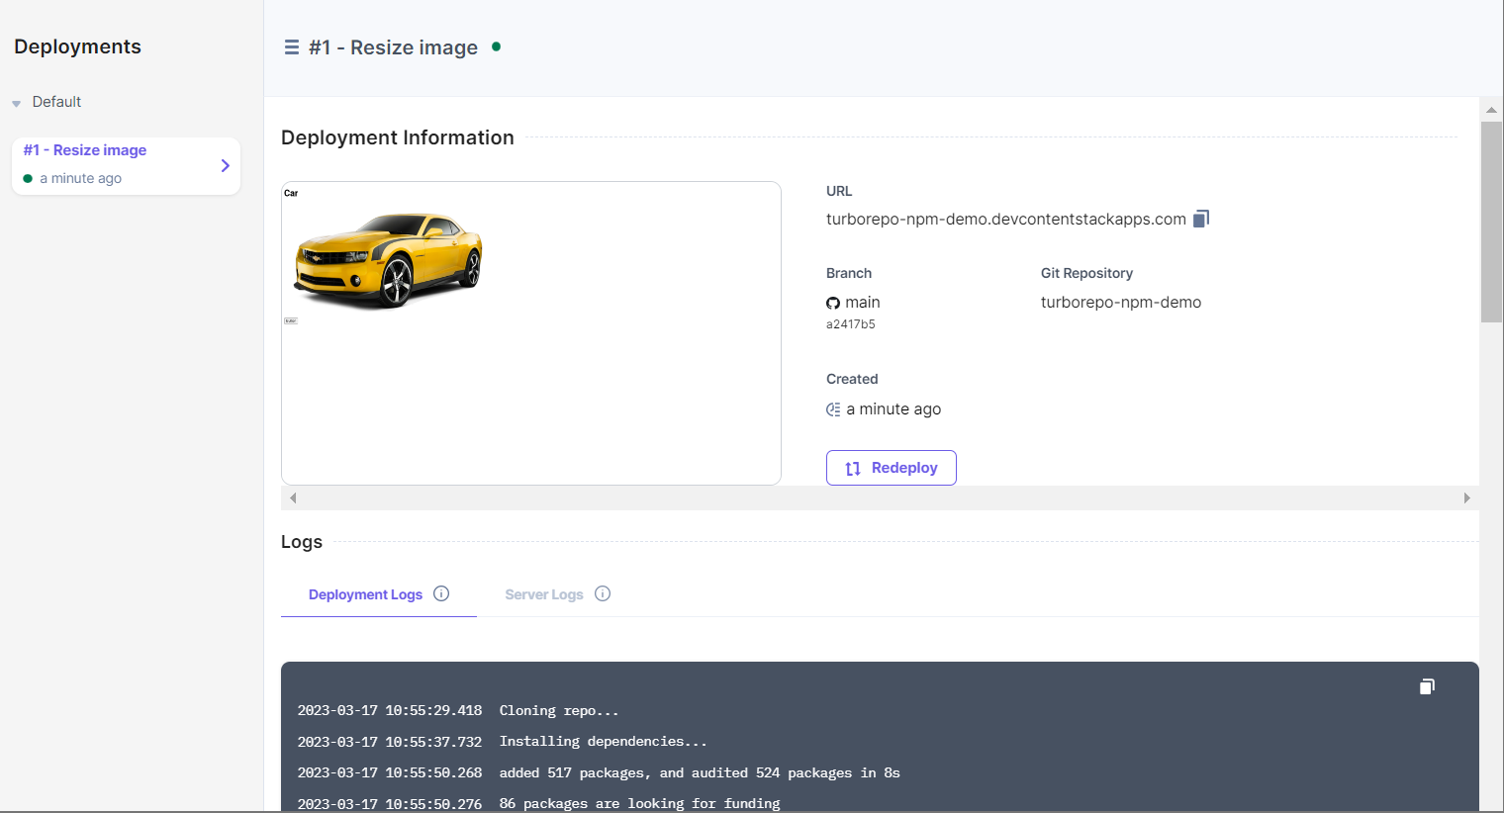
Task: Click the commit hash a2417b5 under main
Action: (850, 323)
